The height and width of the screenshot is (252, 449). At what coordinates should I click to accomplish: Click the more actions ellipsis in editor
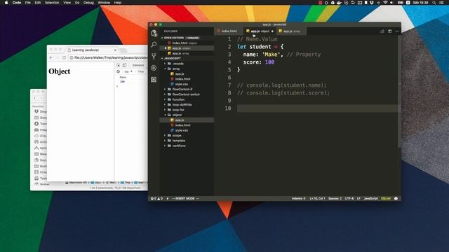point(397,31)
